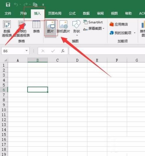Open the 屏幕截图 screenshot dropdown
The height and width of the screenshot is (156, 145).
tap(94, 29)
